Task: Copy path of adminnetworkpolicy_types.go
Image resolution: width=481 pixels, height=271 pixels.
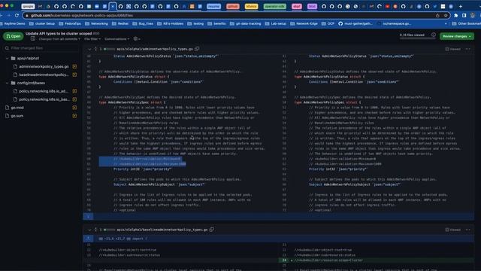Action: [197, 49]
